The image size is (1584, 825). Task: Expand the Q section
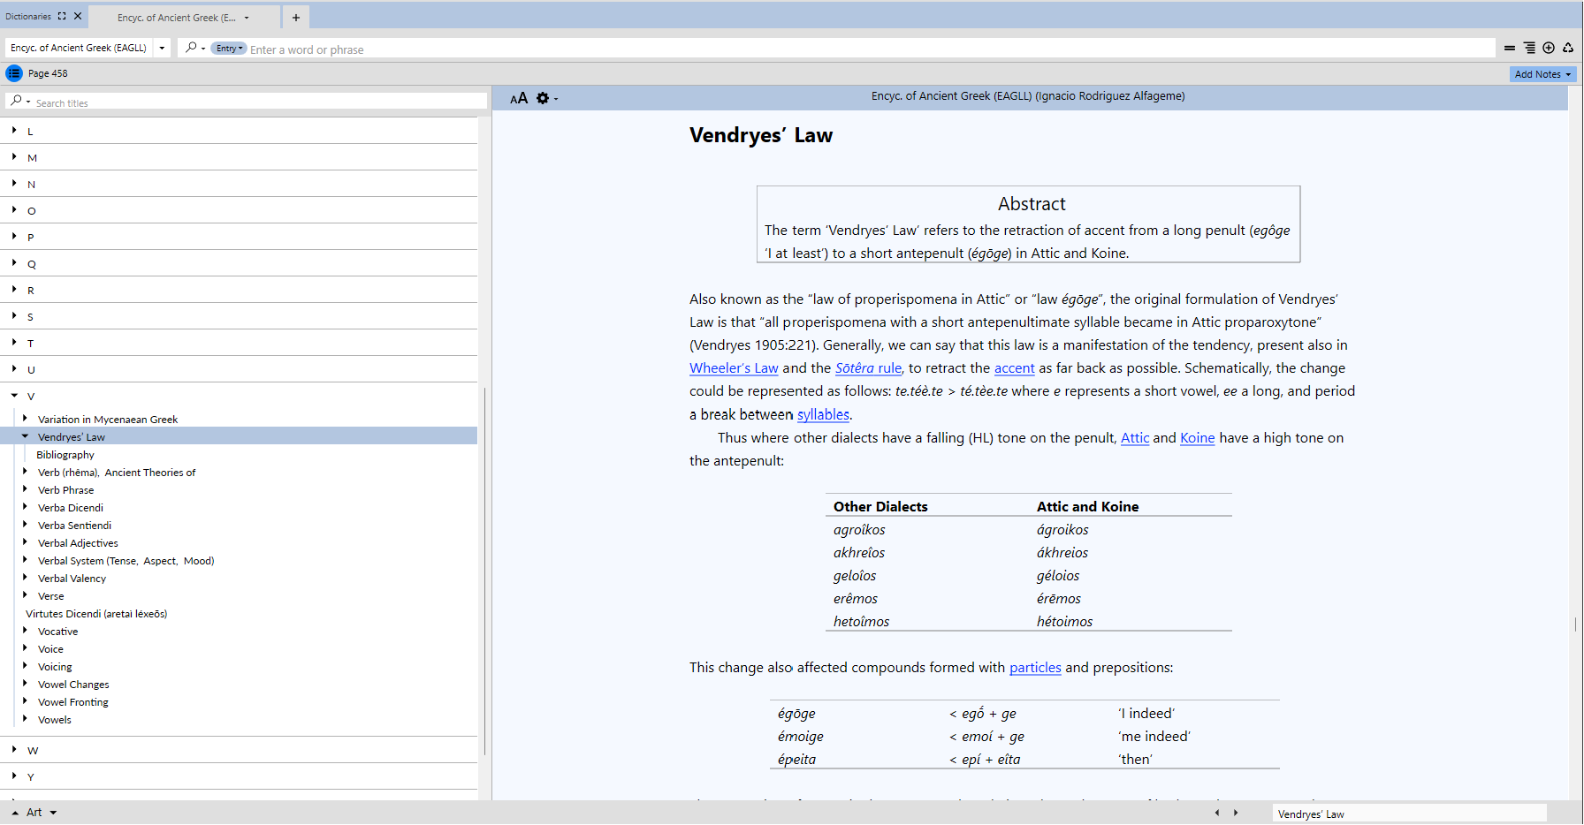pos(14,263)
